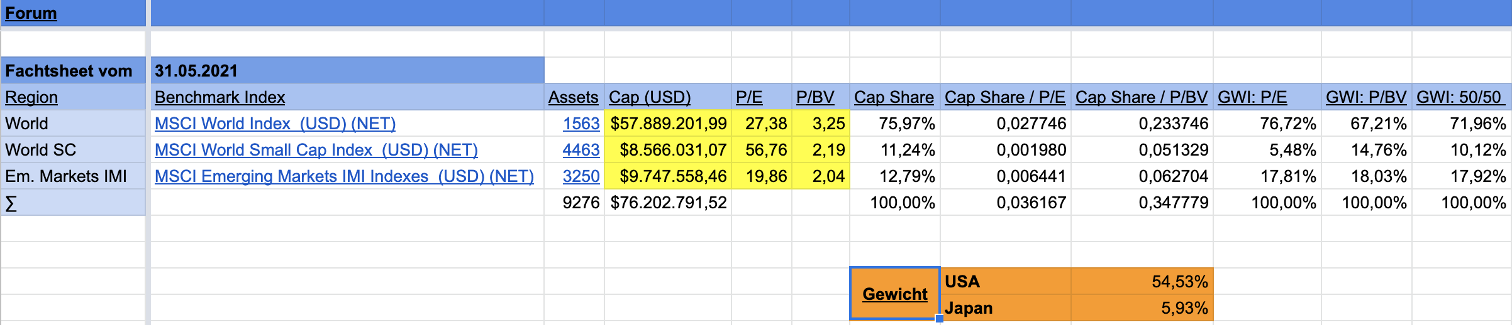Open the MSCI World Index (USD) (NET) link
The width and height of the screenshot is (1512, 325).
click(x=275, y=124)
